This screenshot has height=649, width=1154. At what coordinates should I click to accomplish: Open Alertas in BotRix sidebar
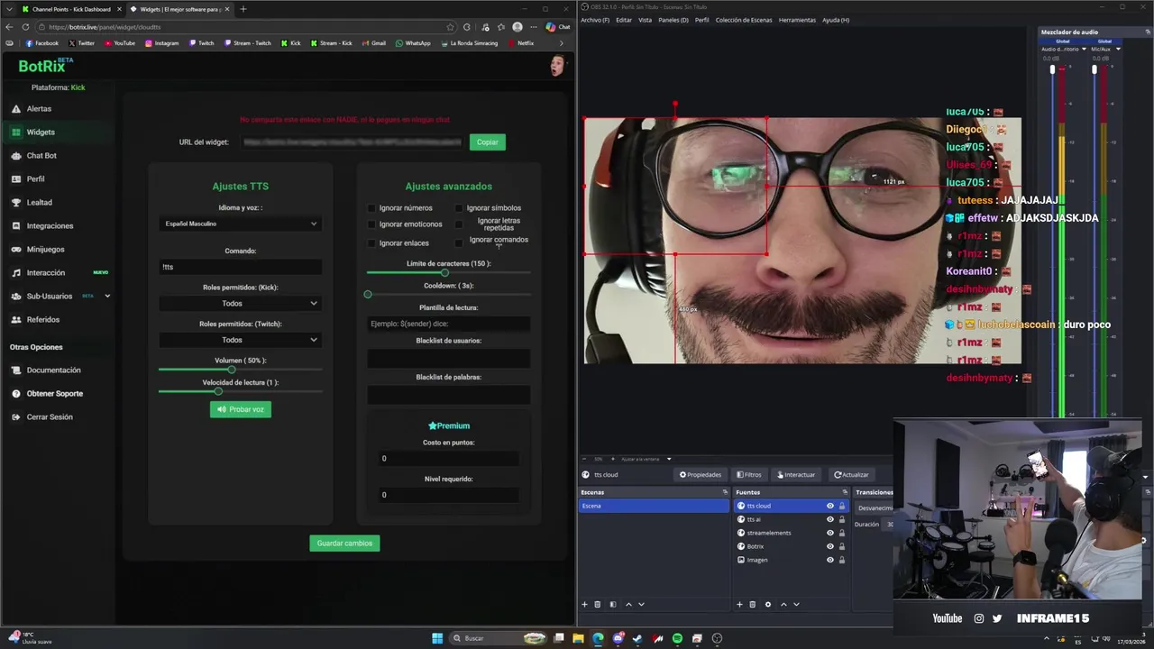(x=39, y=109)
